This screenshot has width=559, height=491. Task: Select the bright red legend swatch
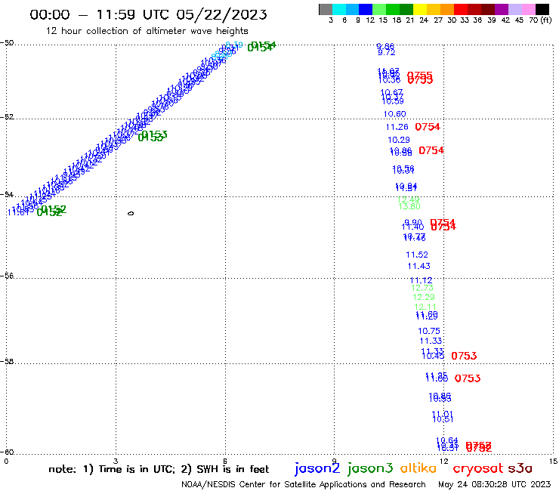click(x=461, y=9)
